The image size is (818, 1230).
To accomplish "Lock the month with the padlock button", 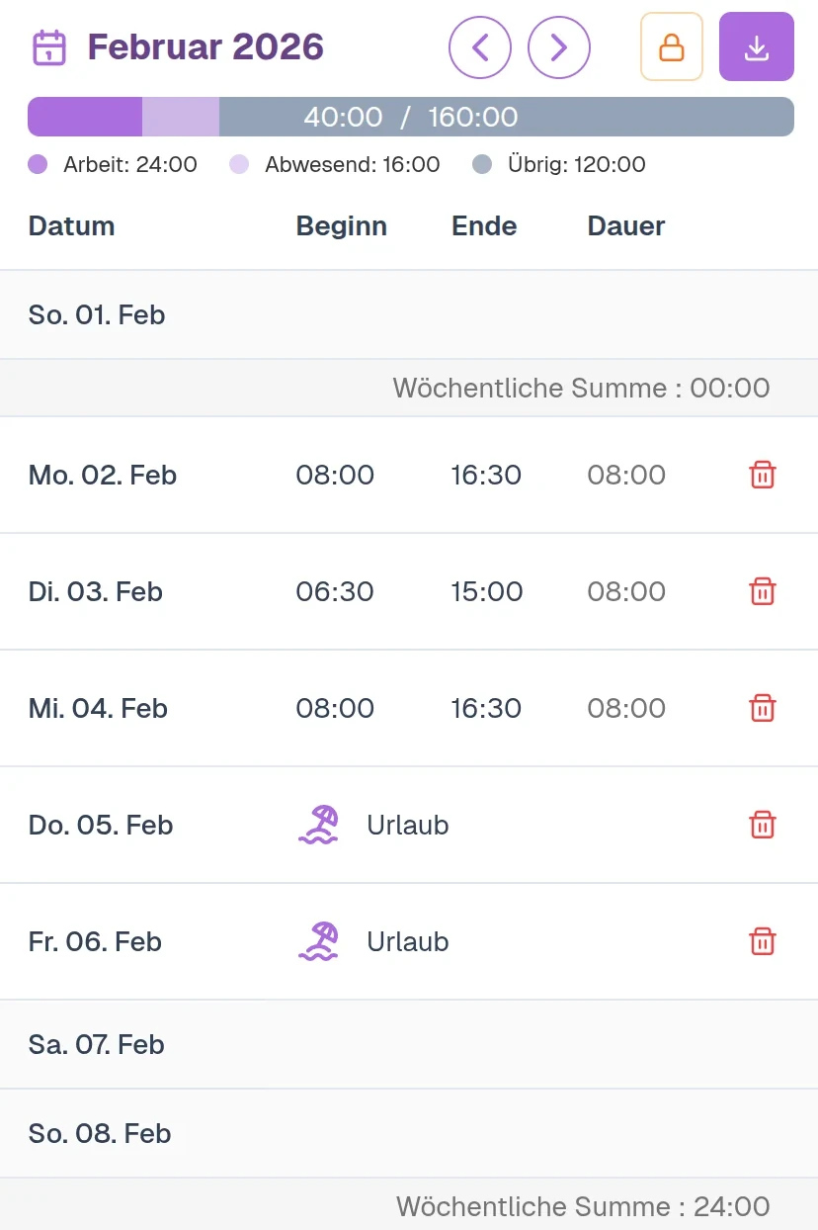I will (672, 46).
